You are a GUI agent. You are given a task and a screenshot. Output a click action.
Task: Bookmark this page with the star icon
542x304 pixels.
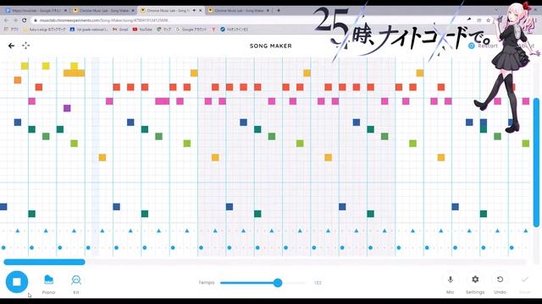488,20
